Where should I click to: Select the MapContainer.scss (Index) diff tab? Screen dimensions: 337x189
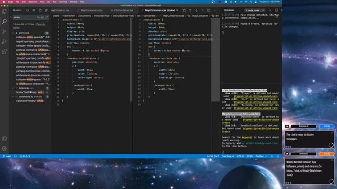(x=160, y=10)
